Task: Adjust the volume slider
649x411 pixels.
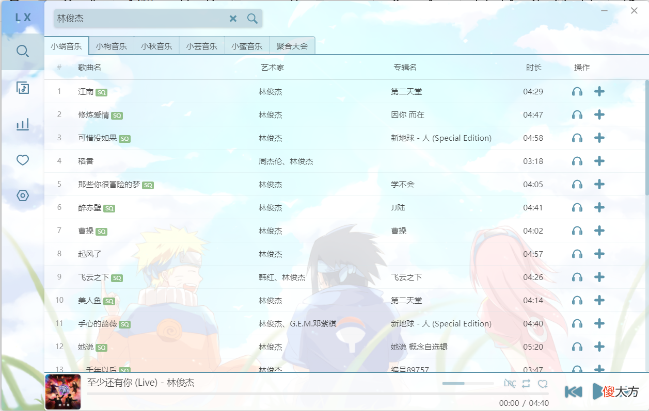Action: coord(468,383)
